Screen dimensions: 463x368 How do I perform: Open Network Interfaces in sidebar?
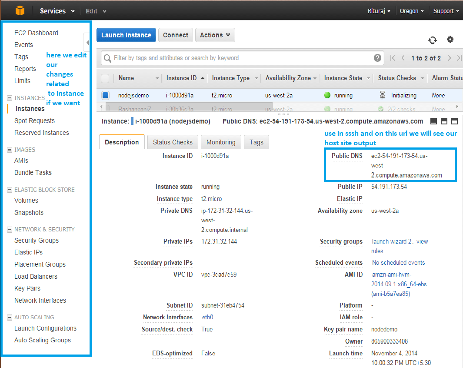40,301
